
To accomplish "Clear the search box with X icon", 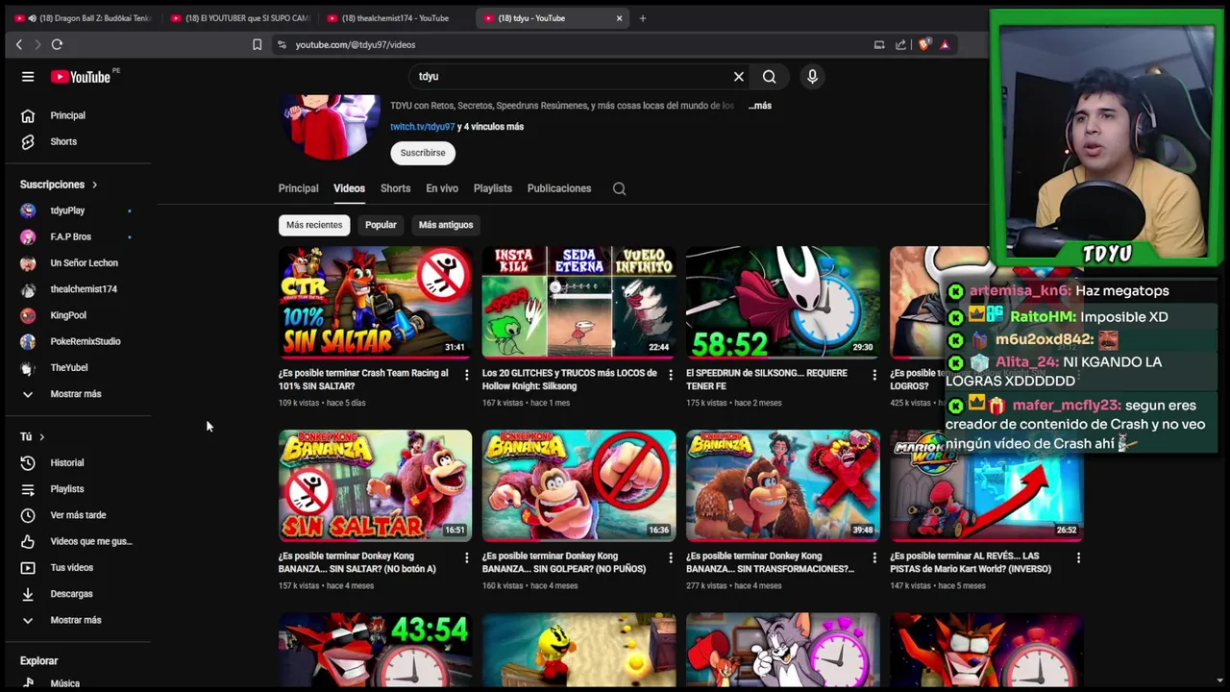I will pyautogui.click(x=738, y=77).
